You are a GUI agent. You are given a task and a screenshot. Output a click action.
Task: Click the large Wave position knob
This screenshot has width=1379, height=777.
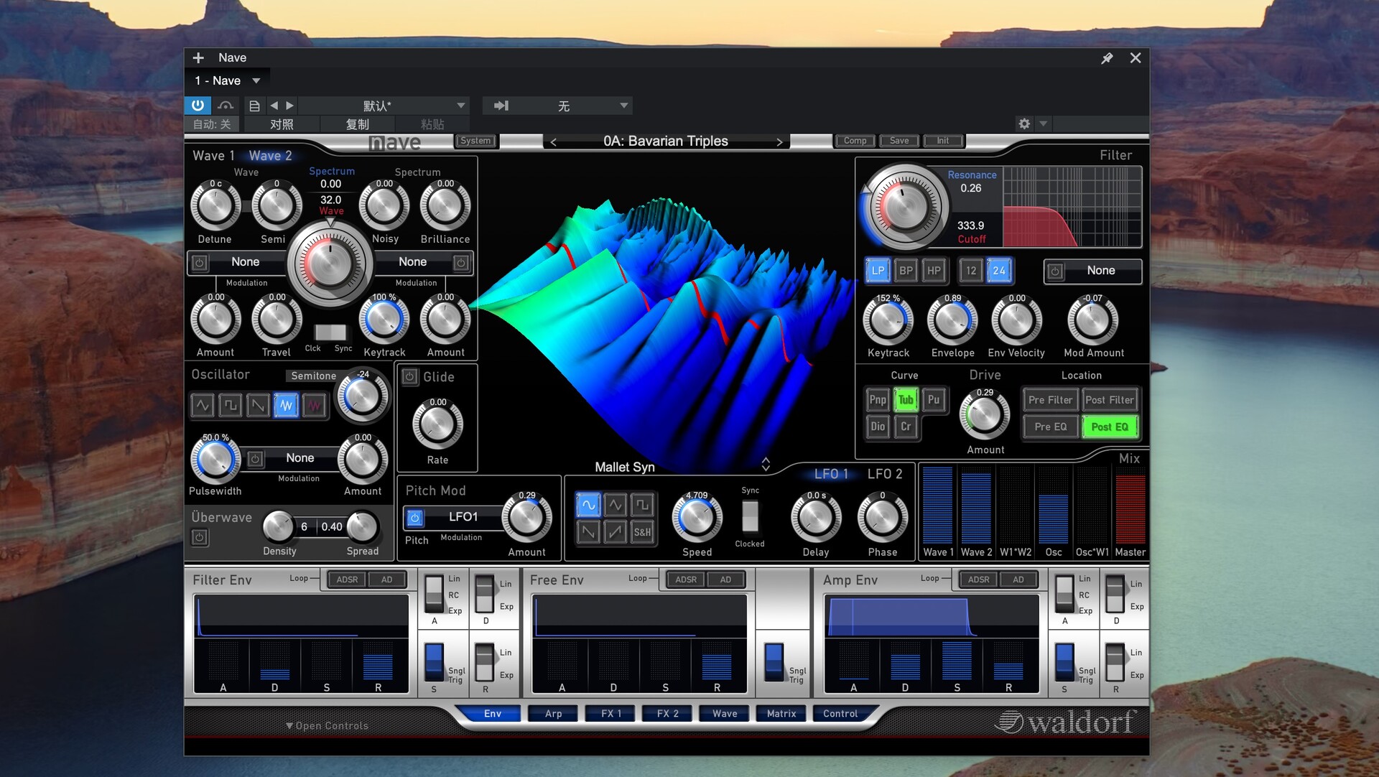(330, 264)
